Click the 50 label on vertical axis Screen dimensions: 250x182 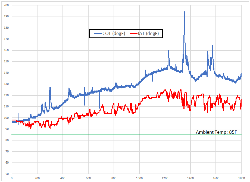click(x=7, y=174)
